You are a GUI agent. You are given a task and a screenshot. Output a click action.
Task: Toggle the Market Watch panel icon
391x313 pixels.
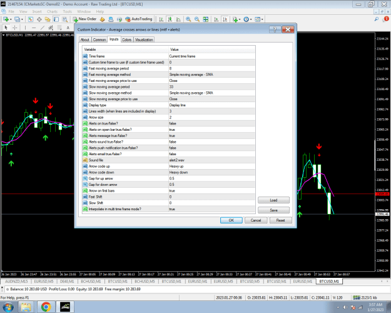(31, 19)
